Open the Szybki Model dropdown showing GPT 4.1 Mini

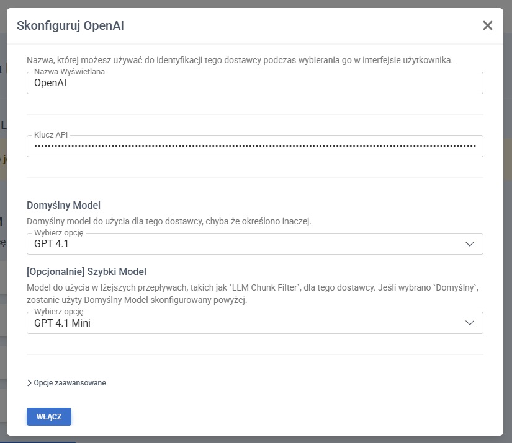point(248,323)
